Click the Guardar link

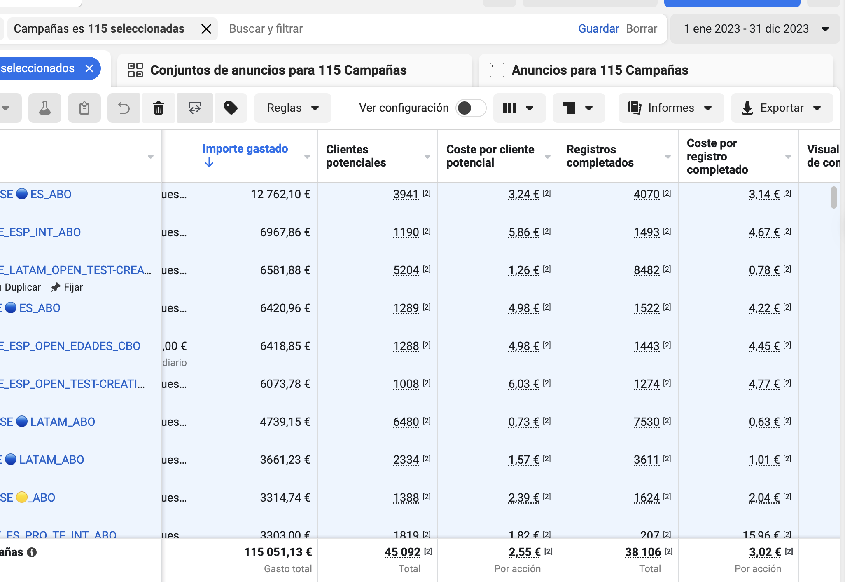598,29
